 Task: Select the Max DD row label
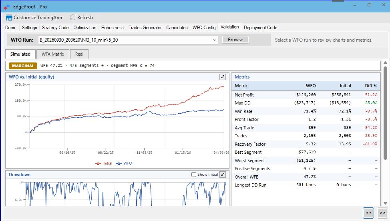243,103
